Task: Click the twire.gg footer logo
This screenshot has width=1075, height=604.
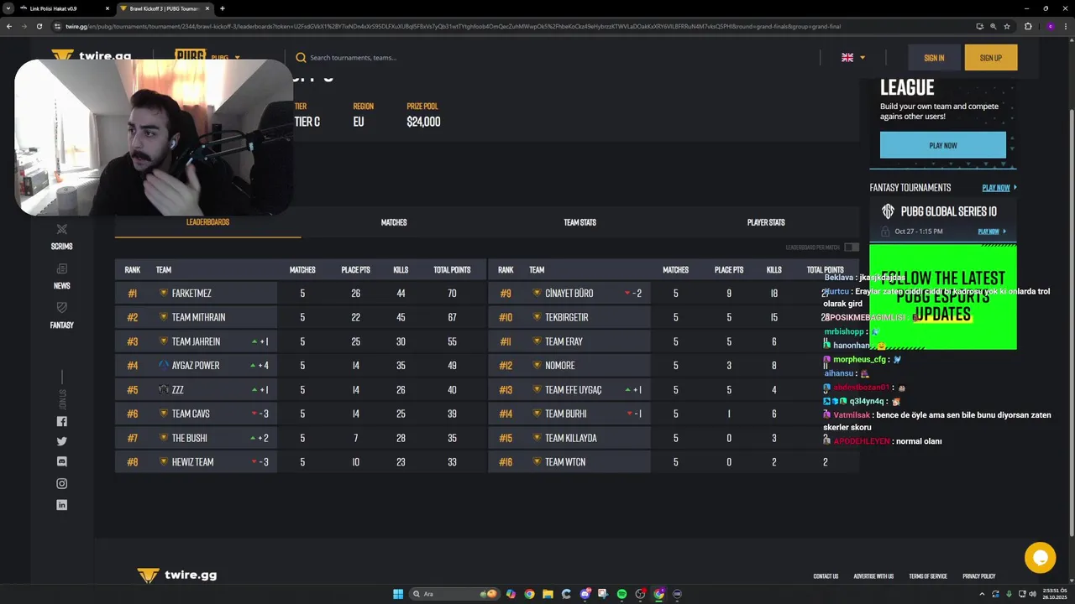Action: click(x=177, y=575)
